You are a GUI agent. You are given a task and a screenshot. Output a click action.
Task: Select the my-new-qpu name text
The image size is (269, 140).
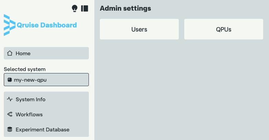click(30, 80)
